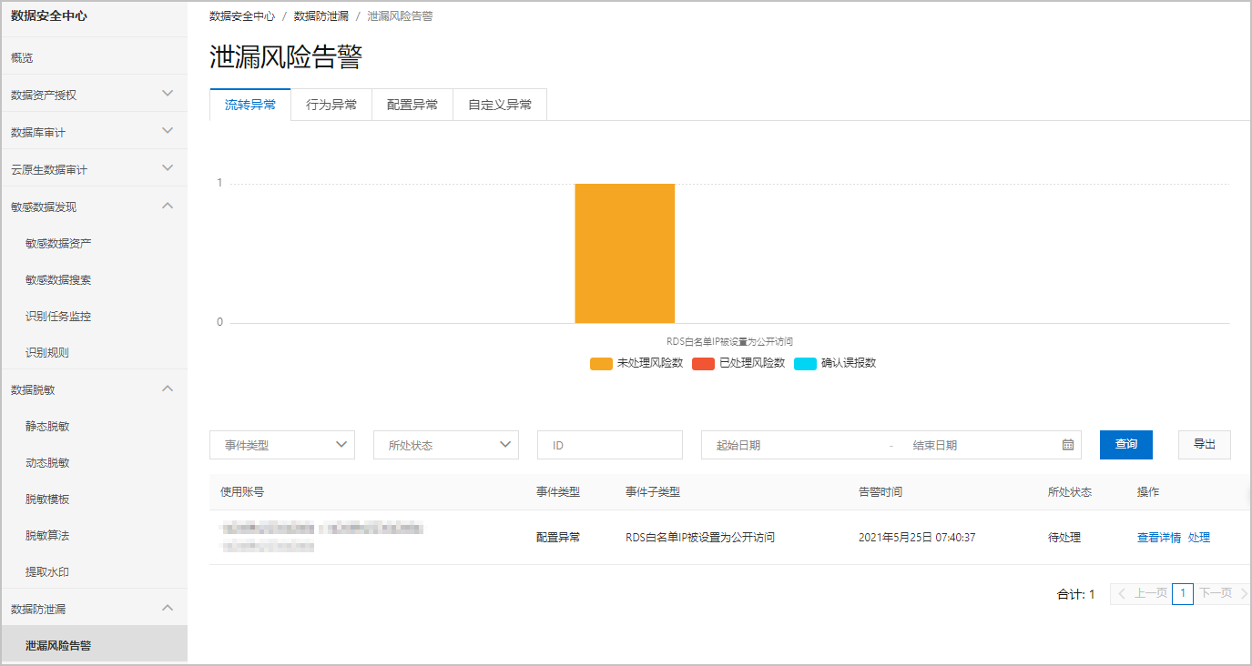Switch to 流转异常 tab
Screen dimensions: 1252x666
(x=250, y=105)
